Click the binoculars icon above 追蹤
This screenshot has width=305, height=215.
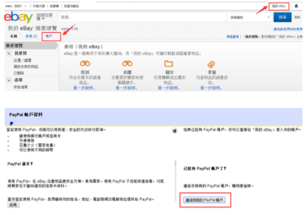click(x=127, y=63)
